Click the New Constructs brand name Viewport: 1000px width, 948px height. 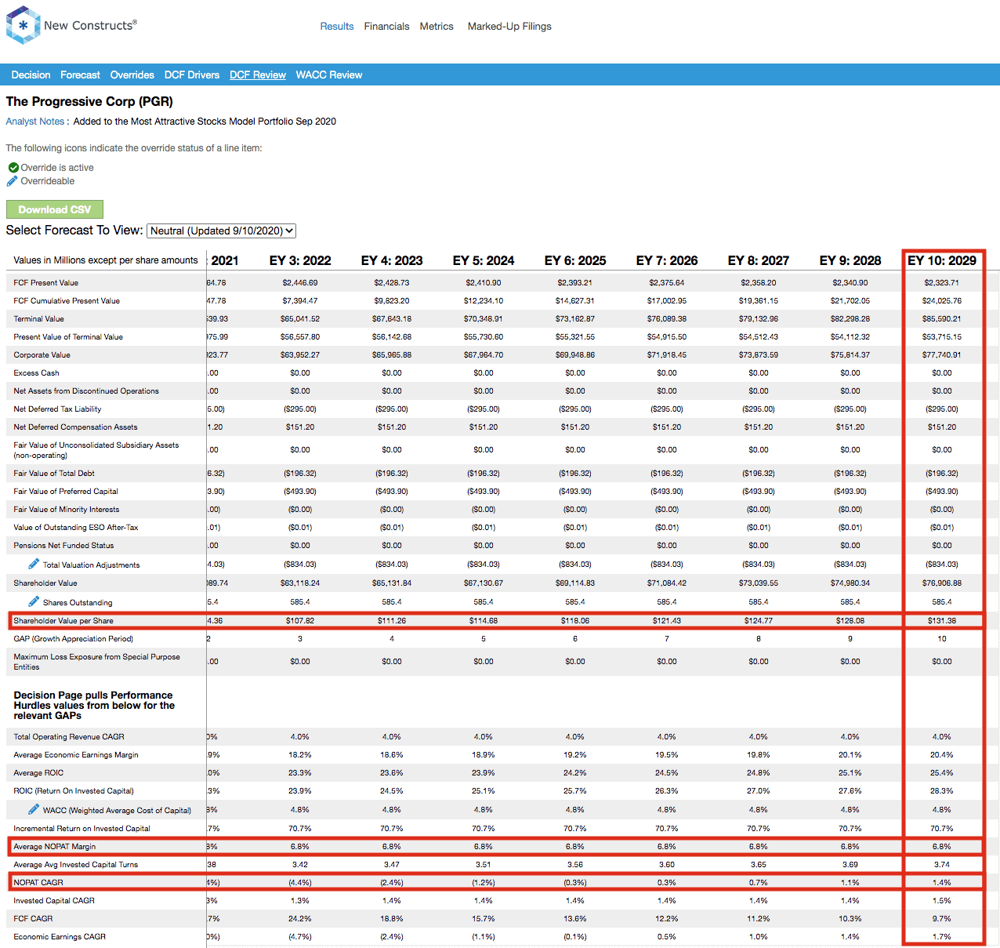click(x=90, y=25)
